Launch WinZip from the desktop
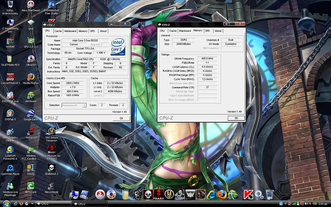The image size is (331, 207). coord(31,169)
